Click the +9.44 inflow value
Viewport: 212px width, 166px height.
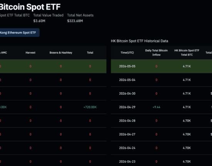pos(157,107)
